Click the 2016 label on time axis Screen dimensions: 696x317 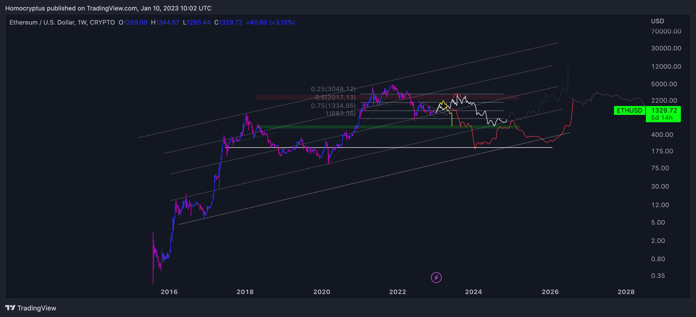coord(169,292)
